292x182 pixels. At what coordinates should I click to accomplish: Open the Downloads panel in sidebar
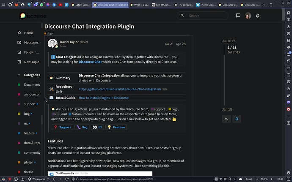click(289, 27)
